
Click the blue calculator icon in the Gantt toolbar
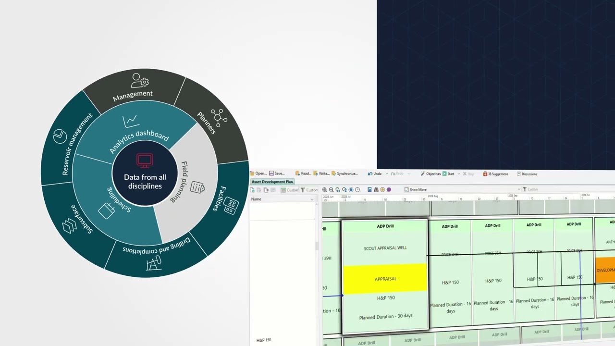pos(369,190)
